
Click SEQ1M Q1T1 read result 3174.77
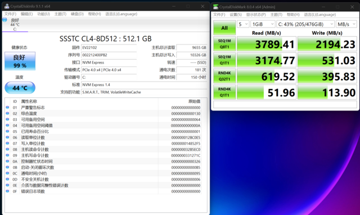pyautogui.click(x=266, y=60)
